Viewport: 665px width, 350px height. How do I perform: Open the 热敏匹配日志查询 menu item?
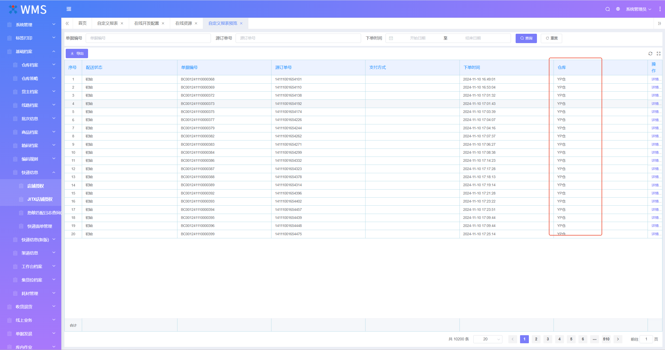[x=31, y=213]
